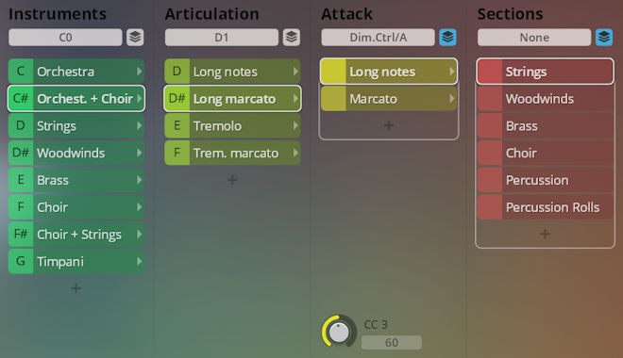This screenshot has height=358, width=623.
Task: Select Percussion Rolls in Sections
Action: tap(545, 207)
